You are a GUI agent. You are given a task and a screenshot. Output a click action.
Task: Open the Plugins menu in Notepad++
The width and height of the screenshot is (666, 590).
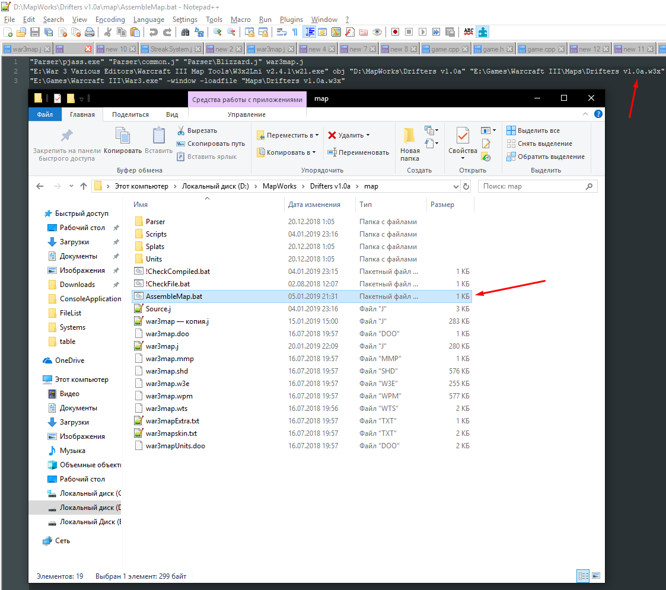click(291, 20)
